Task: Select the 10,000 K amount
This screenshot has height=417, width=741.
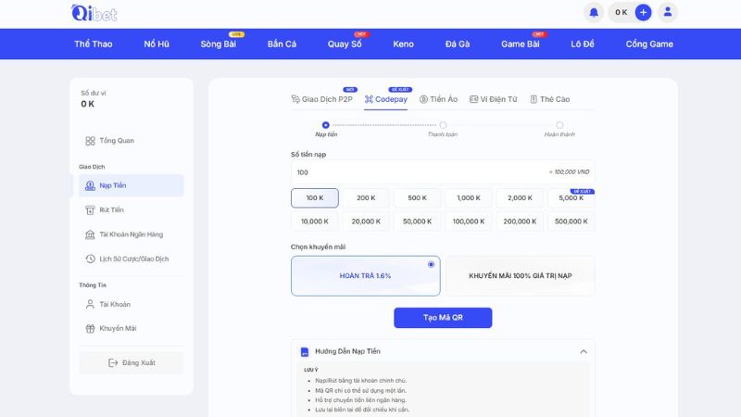Action: pos(315,221)
